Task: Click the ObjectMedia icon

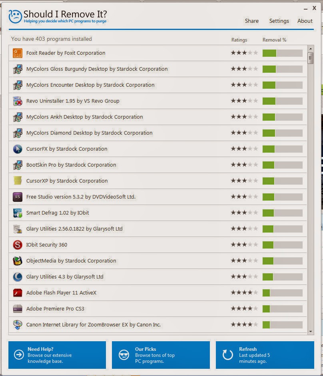Action: pyautogui.click(x=18, y=261)
